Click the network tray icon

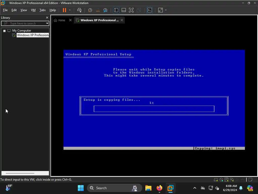(211, 188)
